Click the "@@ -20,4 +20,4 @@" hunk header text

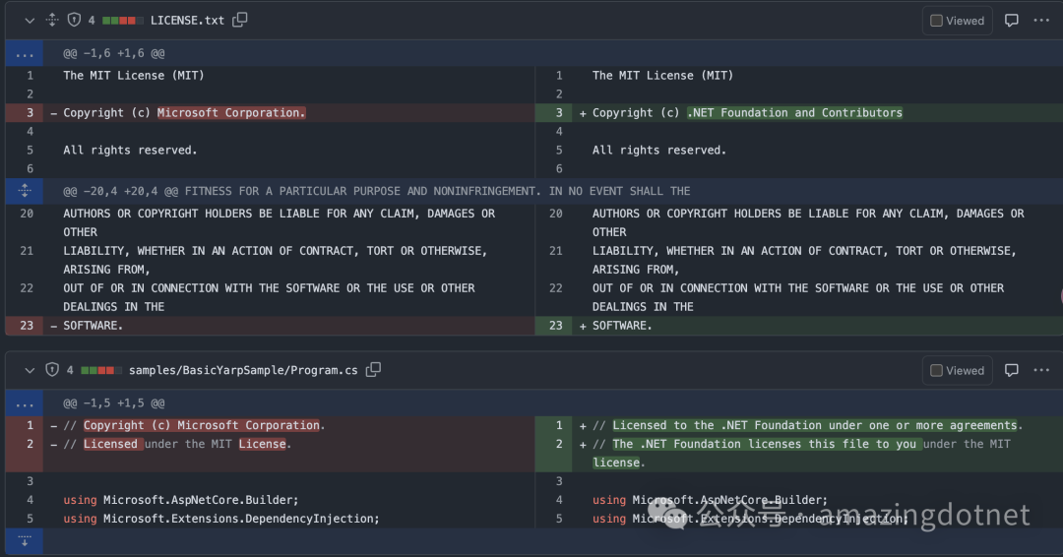coord(121,191)
